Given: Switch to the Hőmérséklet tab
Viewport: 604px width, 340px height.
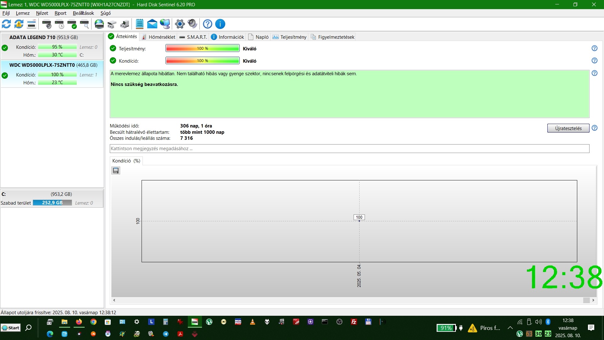Looking at the screenshot, I should coord(158,37).
